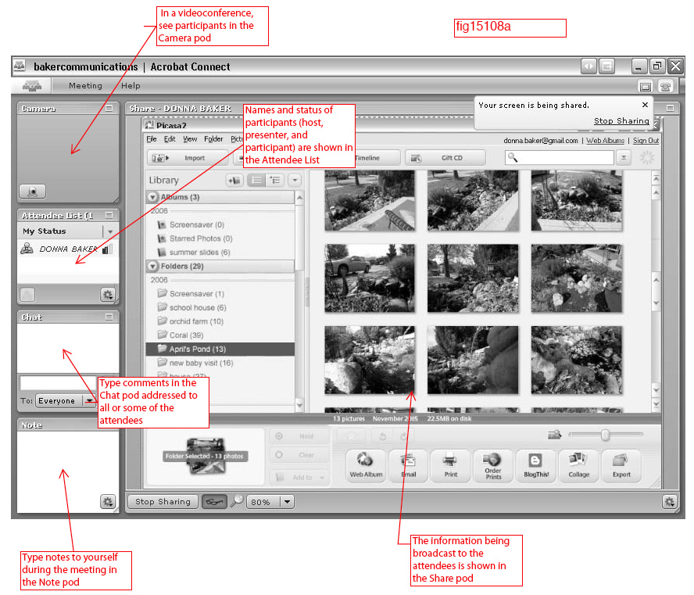Open the Help menu
Screen dimensions: 694x595
(131, 86)
